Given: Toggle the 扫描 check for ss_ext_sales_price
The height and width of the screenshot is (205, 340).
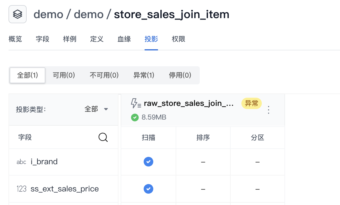Looking at the screenshot, I should [148, 189].
